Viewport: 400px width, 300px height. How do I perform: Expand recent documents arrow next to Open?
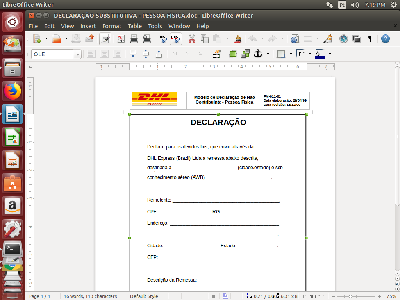point(66,39)
